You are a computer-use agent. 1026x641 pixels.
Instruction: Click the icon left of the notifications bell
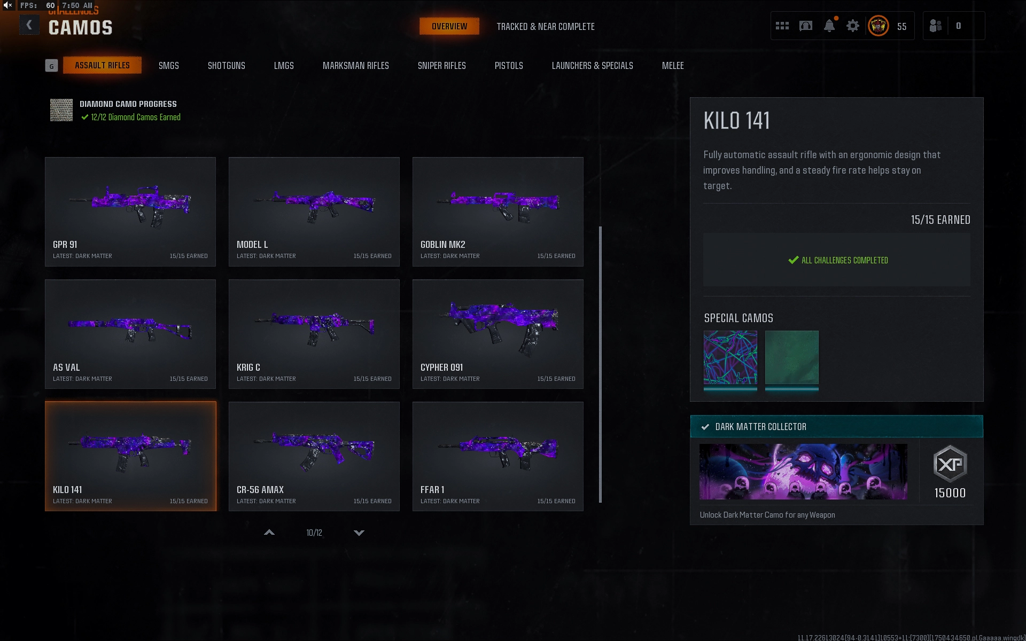pos(806,26)
